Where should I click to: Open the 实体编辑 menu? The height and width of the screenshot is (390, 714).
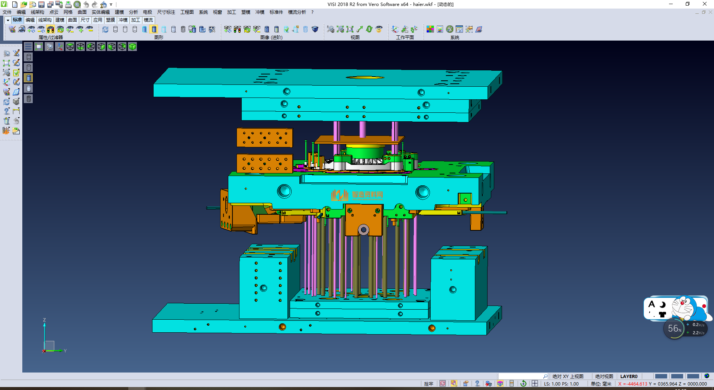[100, 12]
